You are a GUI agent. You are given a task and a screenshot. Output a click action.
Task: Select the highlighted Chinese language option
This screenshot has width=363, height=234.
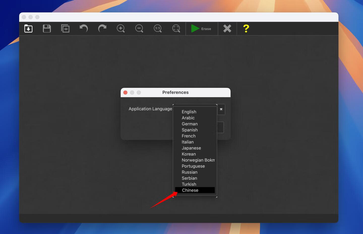pyautogui.click(x=195, y=190)
